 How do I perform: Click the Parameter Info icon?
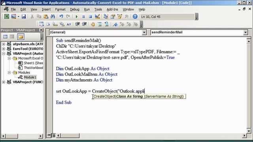coord(62,24)
